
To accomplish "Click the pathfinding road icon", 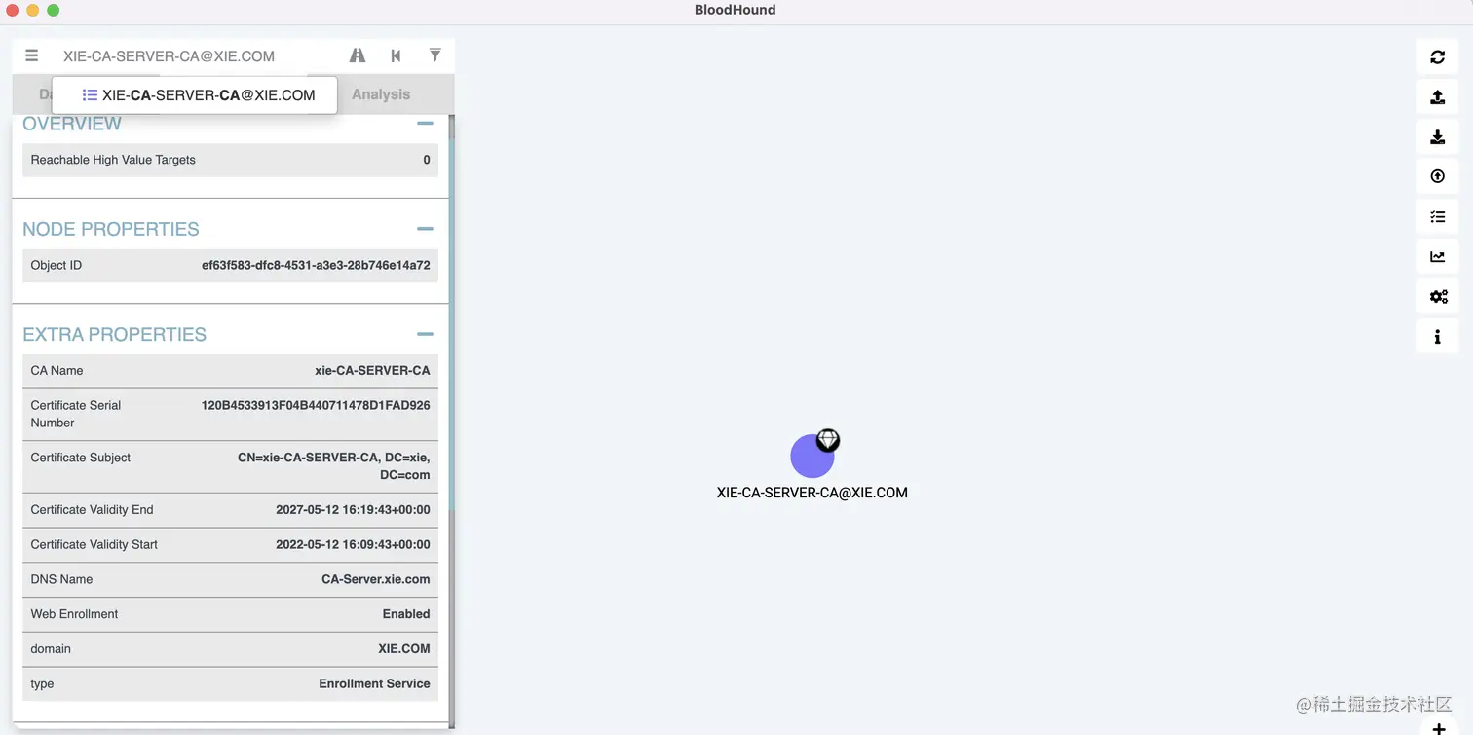I will pyautogui.click(x=358, y=55).
